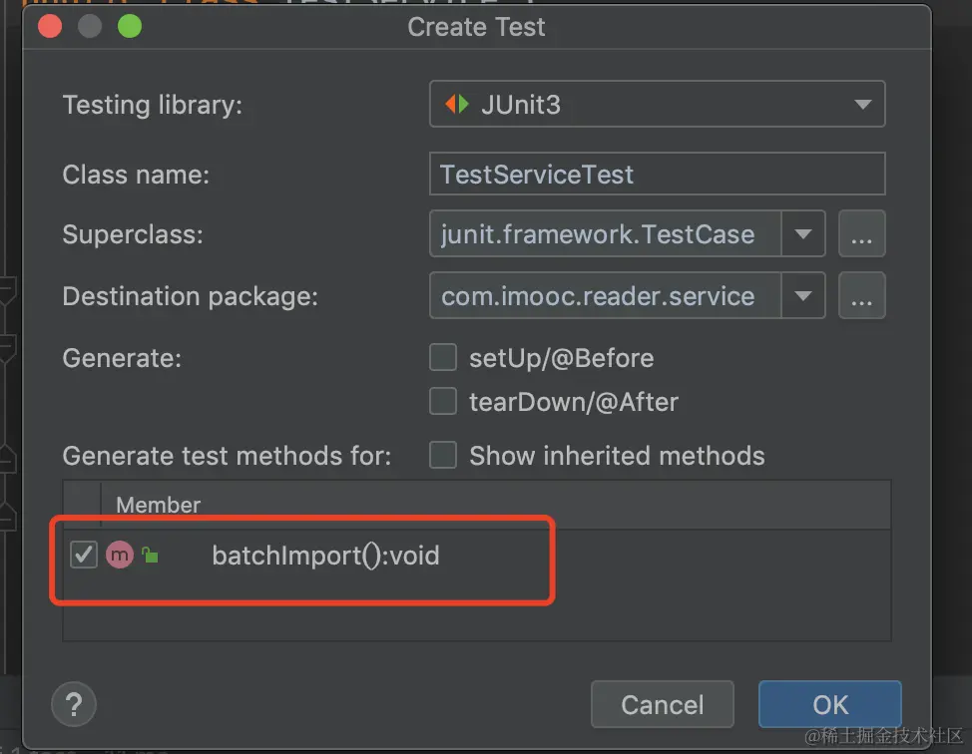Expand the Superclass dropdown arrow
The width and height of the screenshot is (972, 754).
point(802,235)
